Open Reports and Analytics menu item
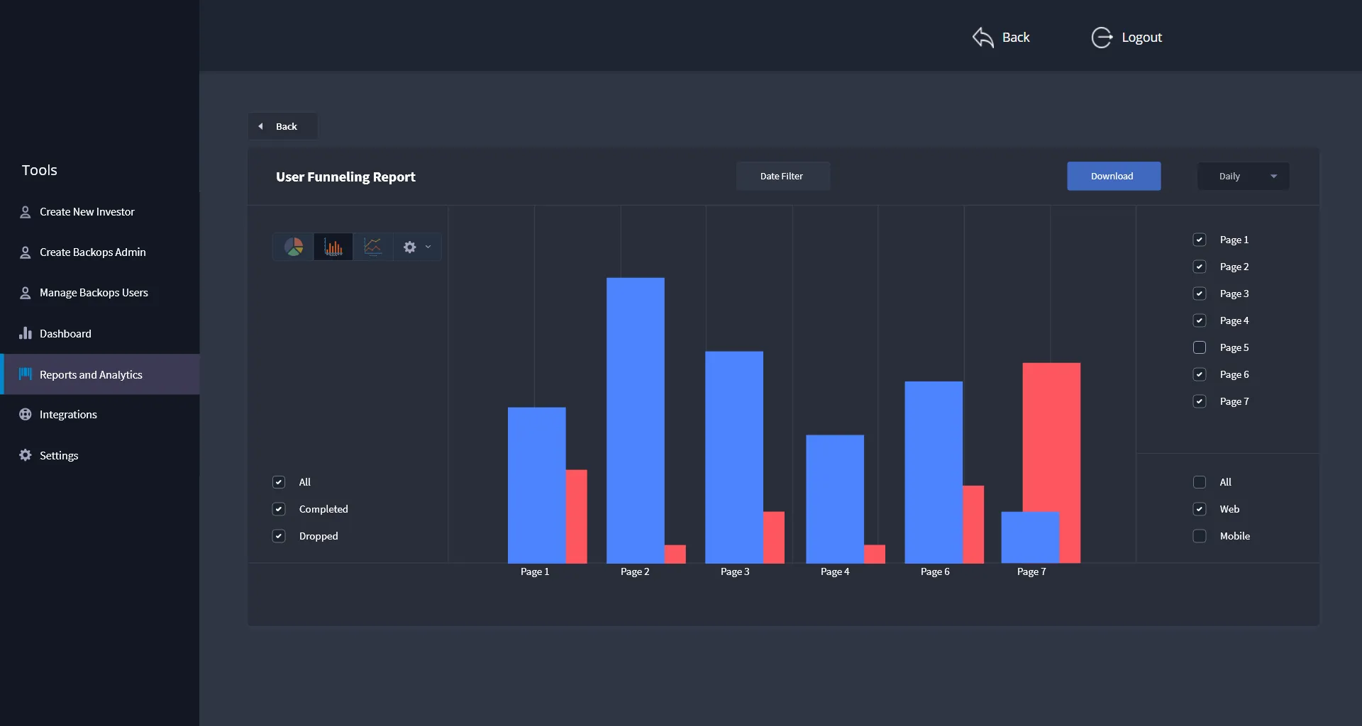 91,374
